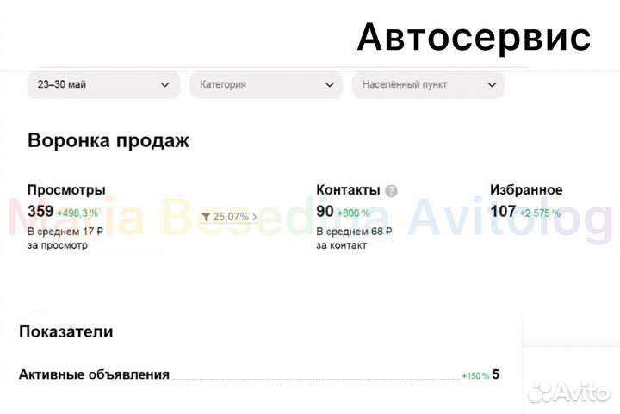
Task: Open the Категория dropdown
Action: pos(266,84)
